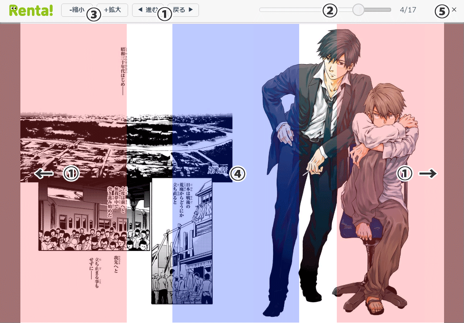This screenshot has height=323, width=464.
Task: Click the 戻る ▶ previous page button
Action: click(x=183, y=10)
